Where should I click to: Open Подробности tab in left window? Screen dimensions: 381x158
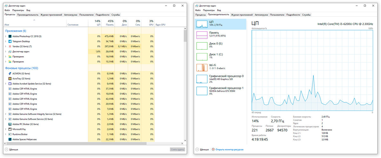pos(103,15)
